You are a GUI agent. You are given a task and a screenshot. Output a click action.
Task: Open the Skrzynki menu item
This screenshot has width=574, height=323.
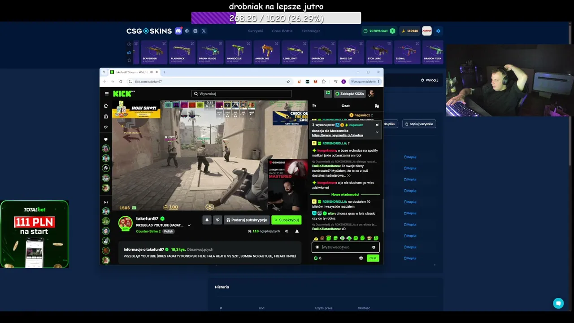(256, 31)
